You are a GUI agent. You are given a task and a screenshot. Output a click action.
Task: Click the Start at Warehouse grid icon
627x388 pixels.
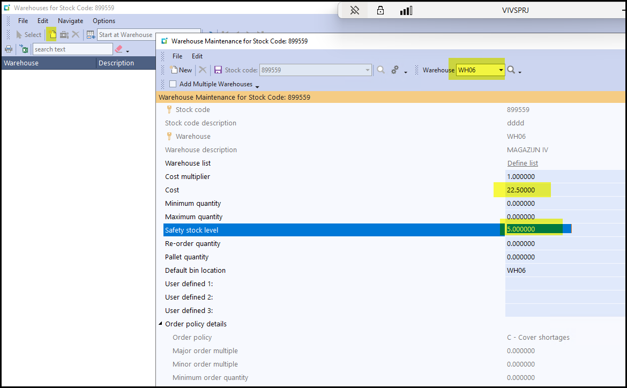pos(91,35)
